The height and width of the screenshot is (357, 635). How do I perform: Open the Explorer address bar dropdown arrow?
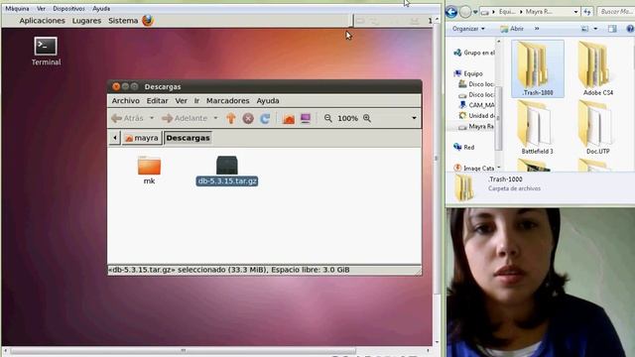click(575, 12)
